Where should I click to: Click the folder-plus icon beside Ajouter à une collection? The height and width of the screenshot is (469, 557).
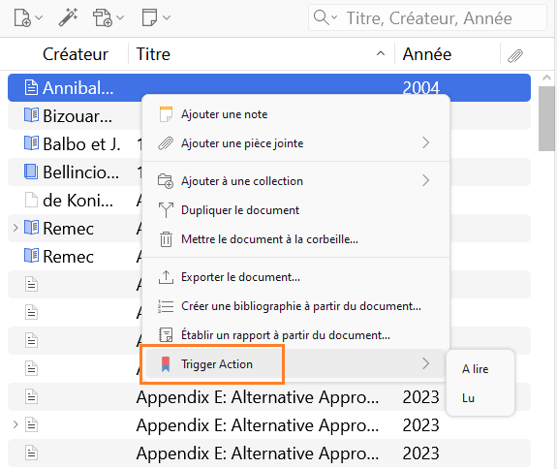(166, 181)
